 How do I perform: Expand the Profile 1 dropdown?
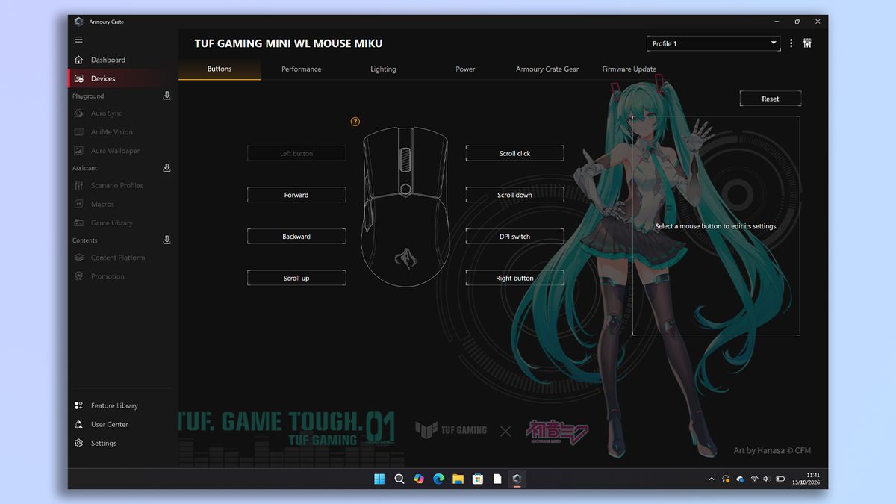[x=713, y=43]
